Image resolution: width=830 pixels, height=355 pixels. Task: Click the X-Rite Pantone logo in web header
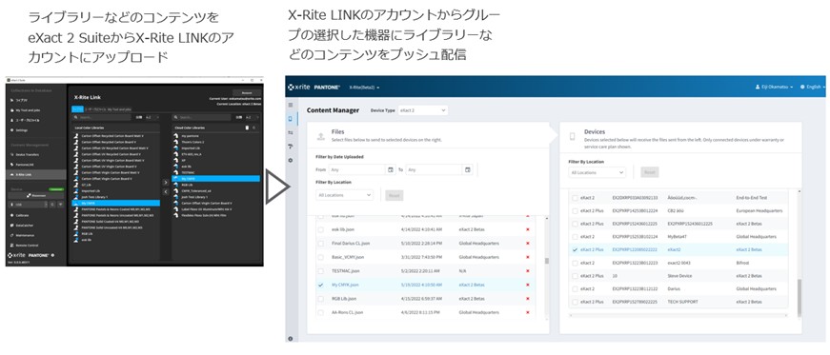314,87
